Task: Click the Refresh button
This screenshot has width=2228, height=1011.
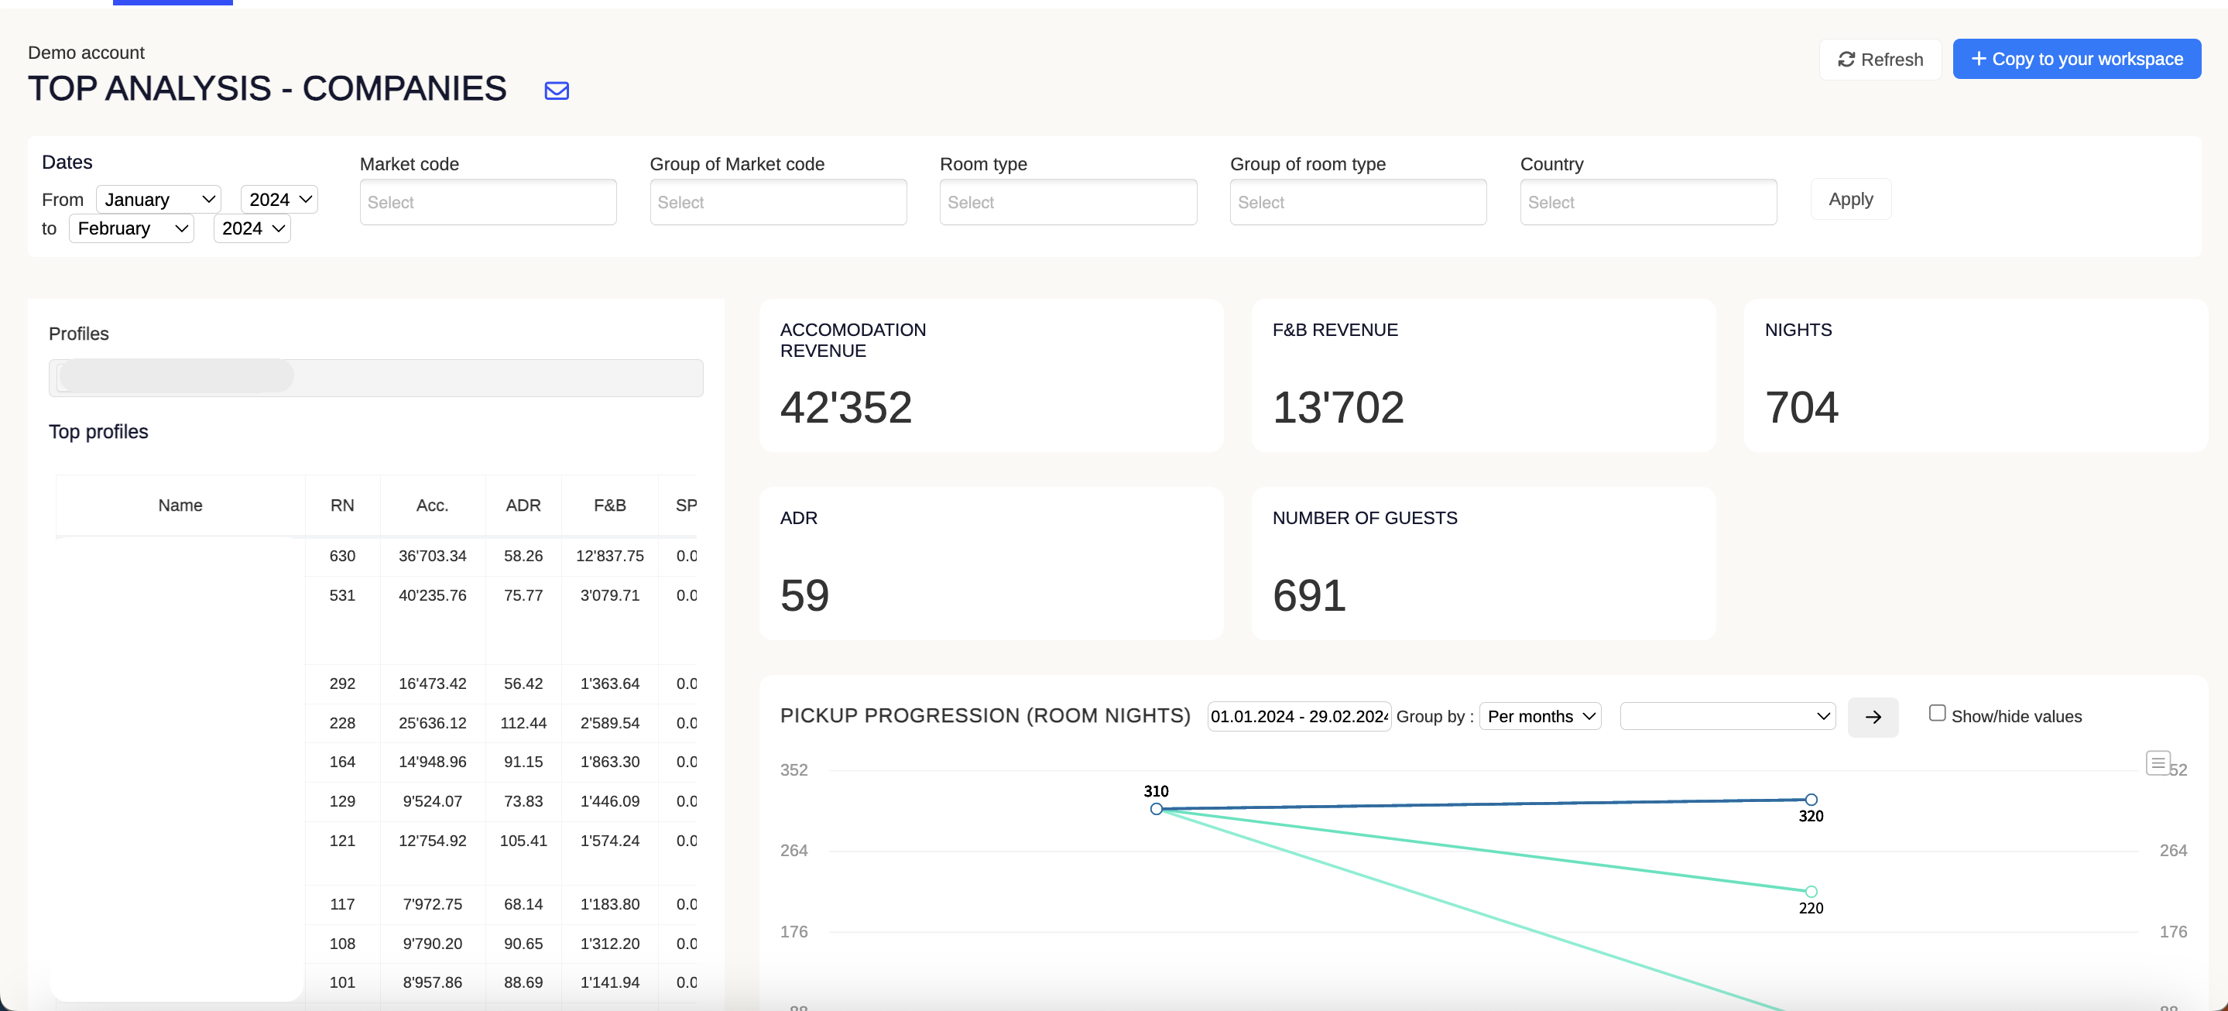Action: 1880,60
